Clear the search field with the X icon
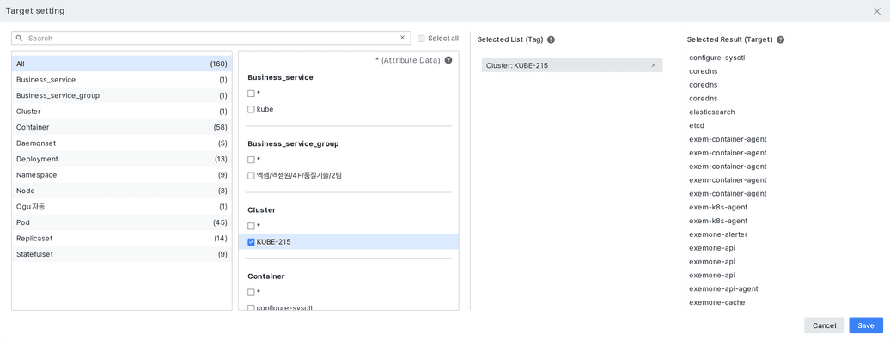Image resolution: width=890 pixels, height=340 pixels. point(402,38)
